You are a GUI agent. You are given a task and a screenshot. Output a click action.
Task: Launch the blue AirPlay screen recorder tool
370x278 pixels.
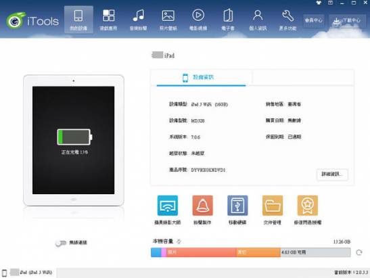168,206
